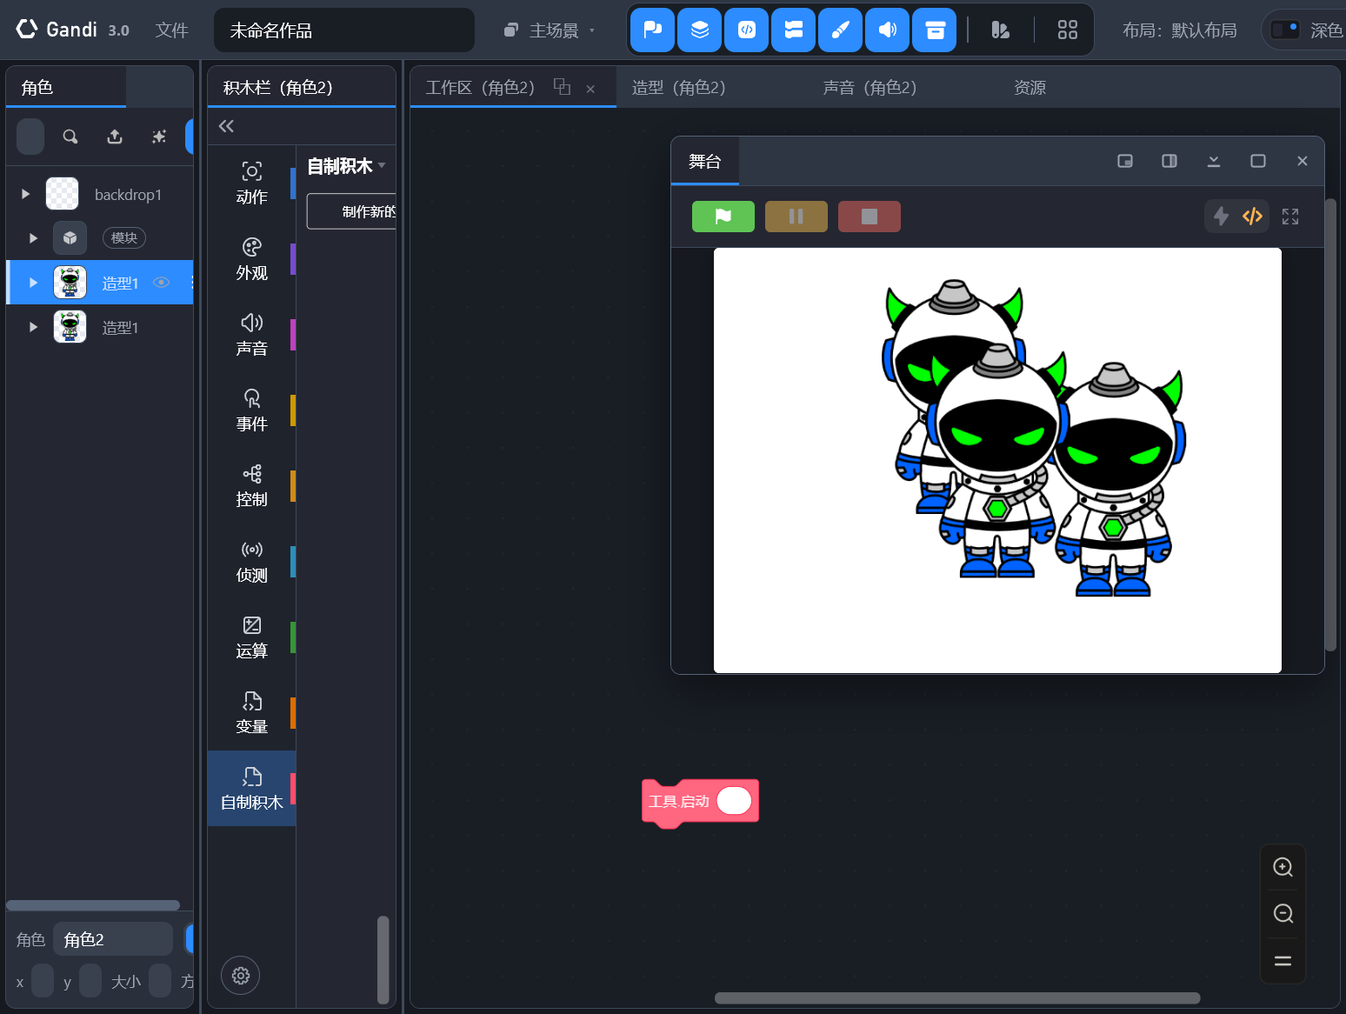The width and height of the screenshot is (1346, 1014).
Task: Zoom out the workspace
Action: click(1283, 913)
